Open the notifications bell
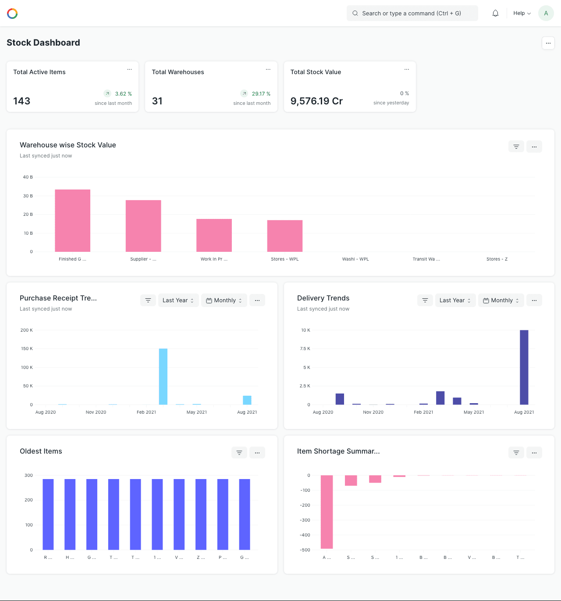 (495, 14)
